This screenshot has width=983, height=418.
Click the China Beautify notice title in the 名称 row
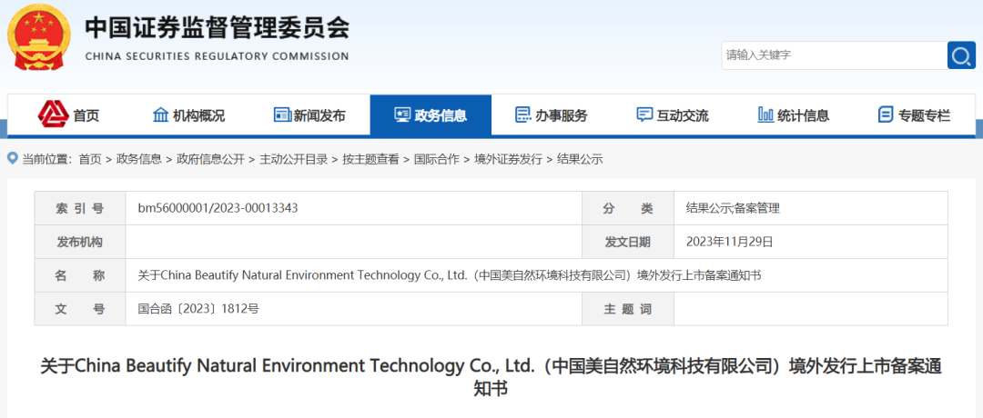pyautogui.click(x=450, y=275)
